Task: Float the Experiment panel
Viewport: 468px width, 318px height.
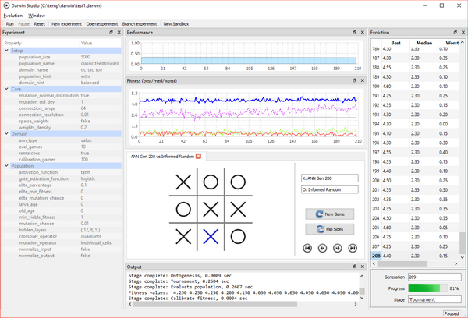Action: (111, 32)
